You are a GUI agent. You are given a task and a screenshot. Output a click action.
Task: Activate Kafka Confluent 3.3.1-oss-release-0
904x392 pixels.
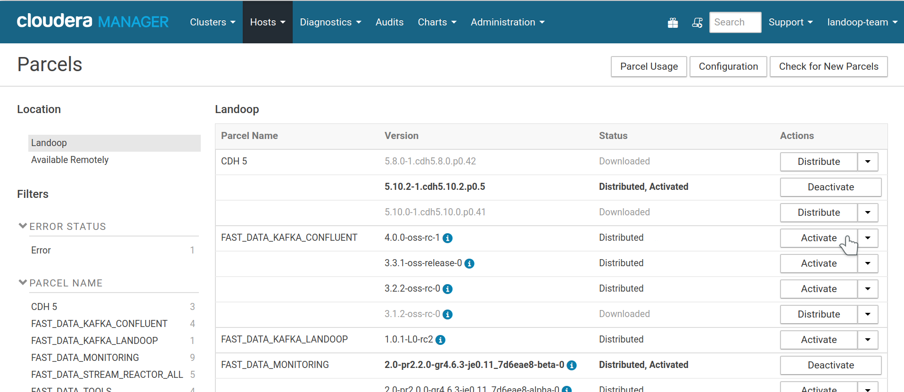(819, 263)
